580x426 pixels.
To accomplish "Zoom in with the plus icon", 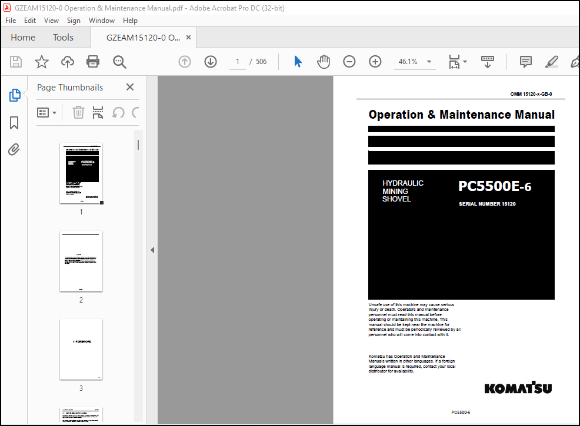I will coord(375,62).
